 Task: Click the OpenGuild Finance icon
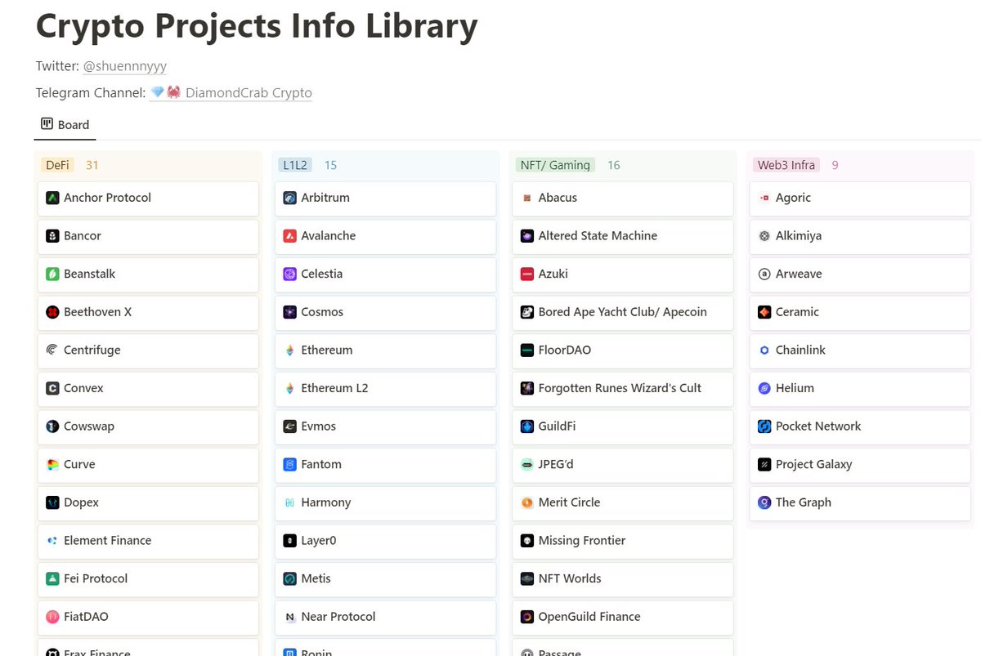coord(527,617)
